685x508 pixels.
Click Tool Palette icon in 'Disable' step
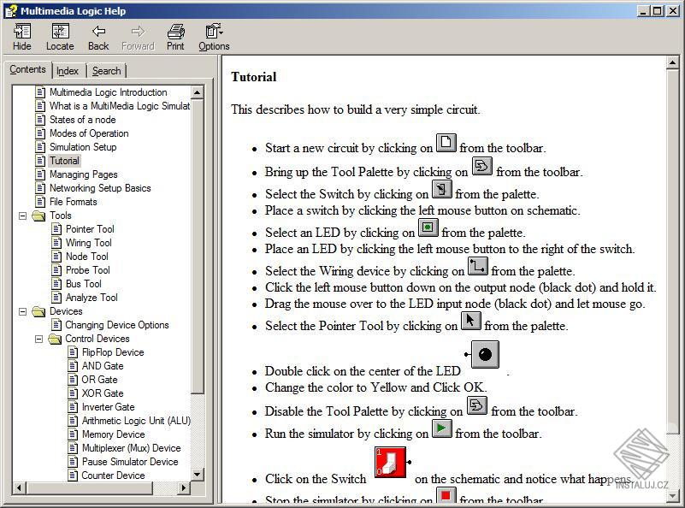click(x=477, y=405)
